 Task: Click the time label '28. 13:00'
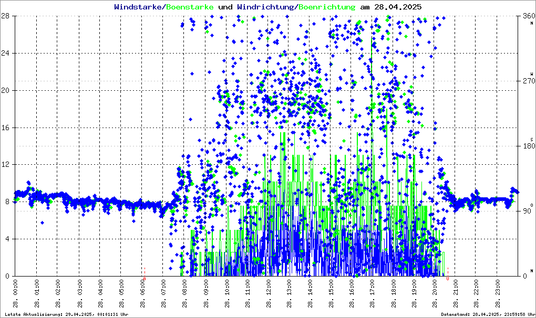(x=288, y=293)
